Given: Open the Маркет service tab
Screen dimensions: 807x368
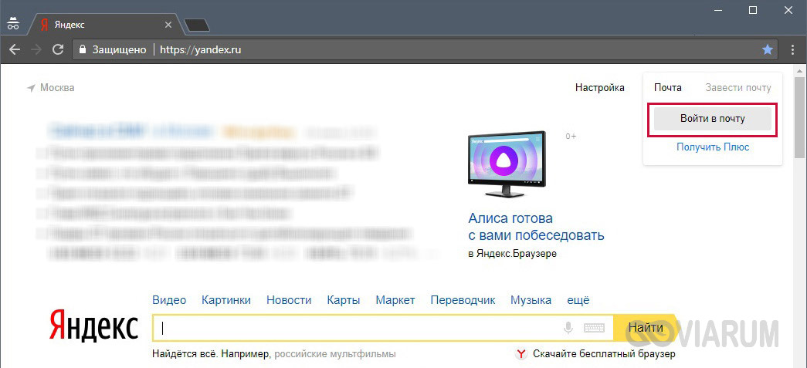Looking at the screenshot, I should (x=395, y=300).
